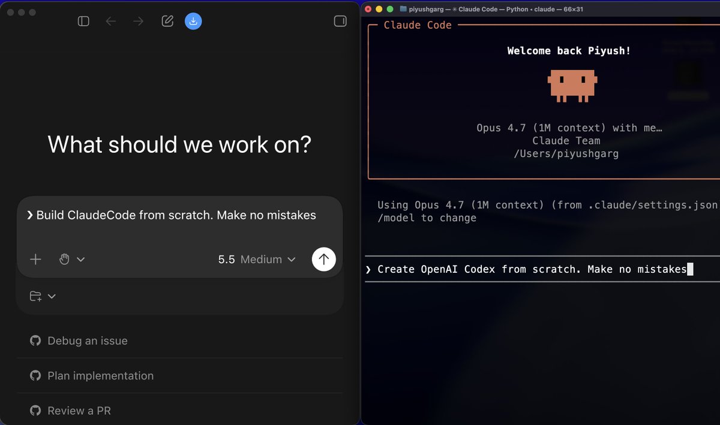
Task: Start a new chat with compose icon
Action: [167, 21]
